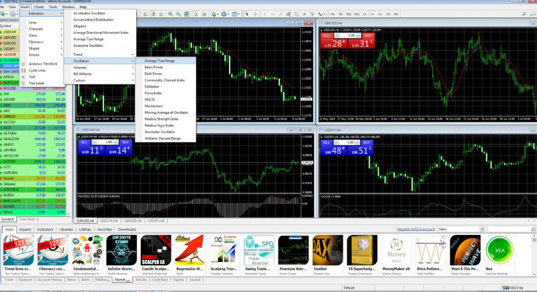This screenshot has height=292, width=537.
Task: Choose Relative Strength Index oscillator
Action: click(x=166, y=119)
